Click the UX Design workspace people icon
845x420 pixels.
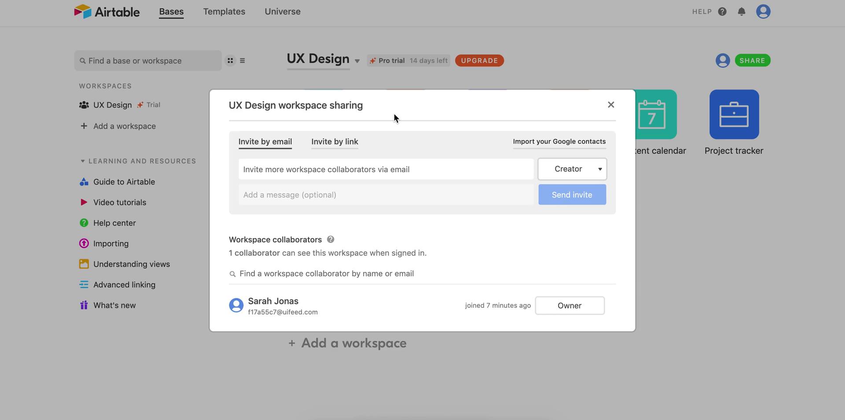coord(84,105)
